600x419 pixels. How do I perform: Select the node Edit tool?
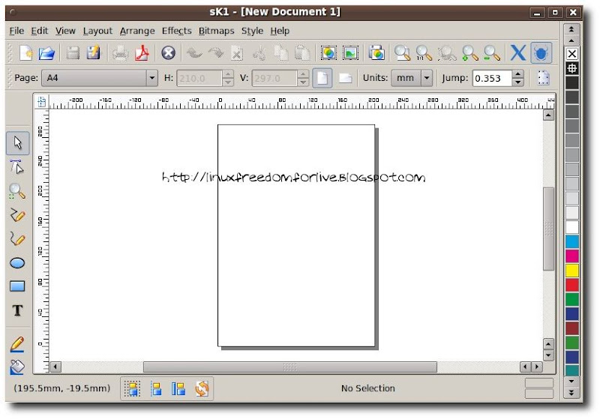pyautogui.click(x=16, y=167)
